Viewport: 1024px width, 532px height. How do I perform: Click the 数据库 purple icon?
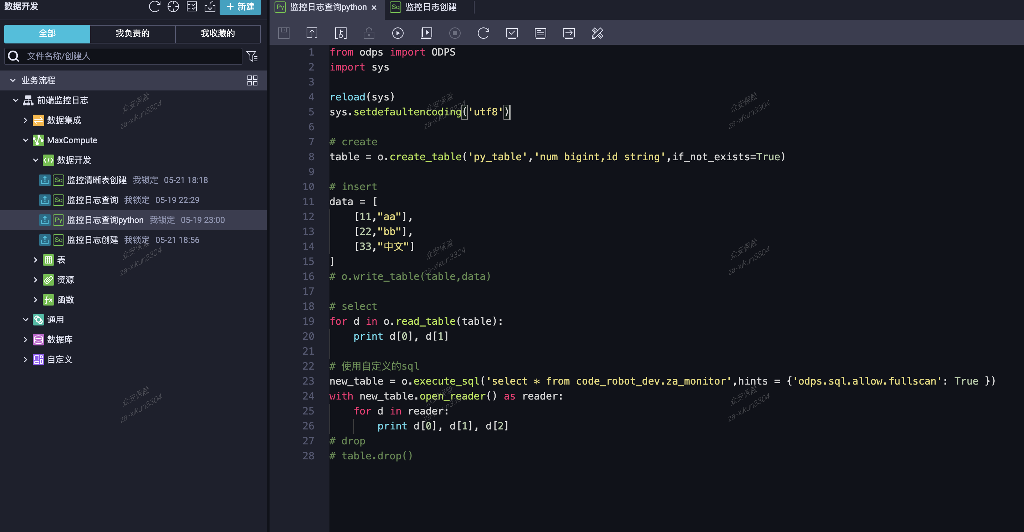38,339
